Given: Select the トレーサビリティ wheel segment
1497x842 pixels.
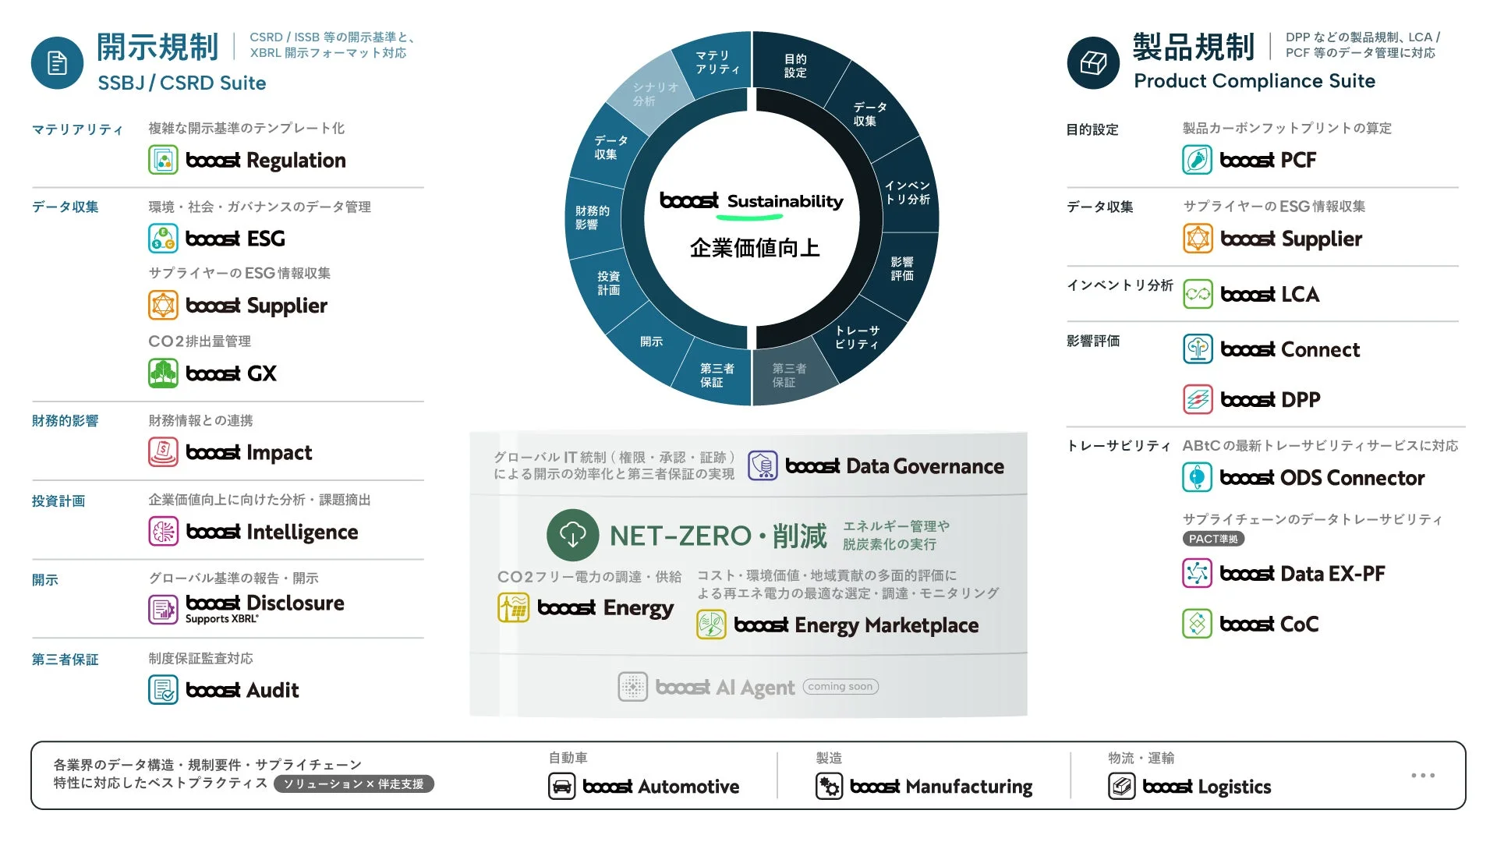Looking at the screenshot, I should click(x=857, y=338).
